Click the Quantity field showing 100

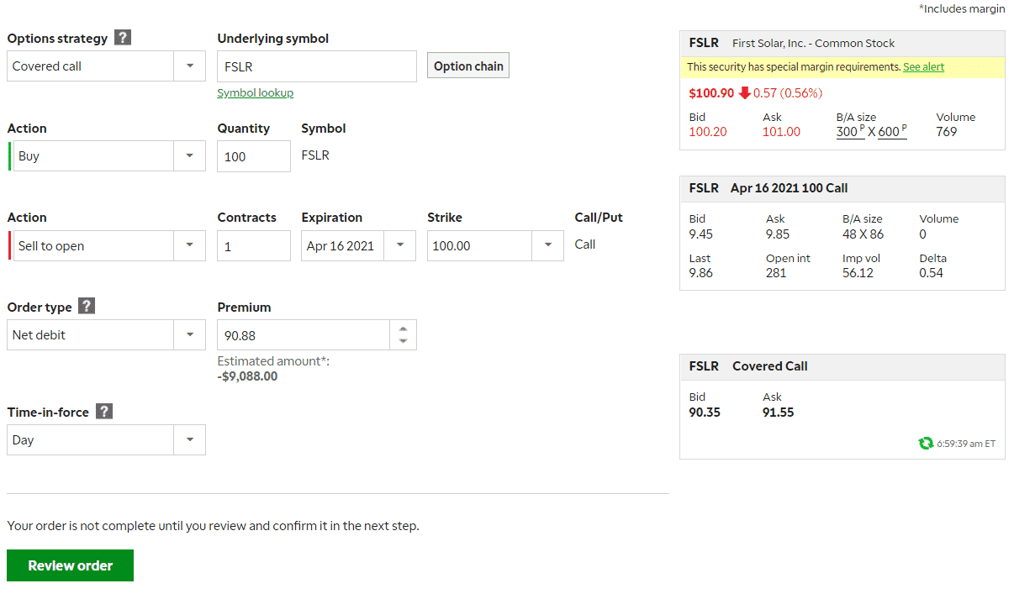pos(254,156)
